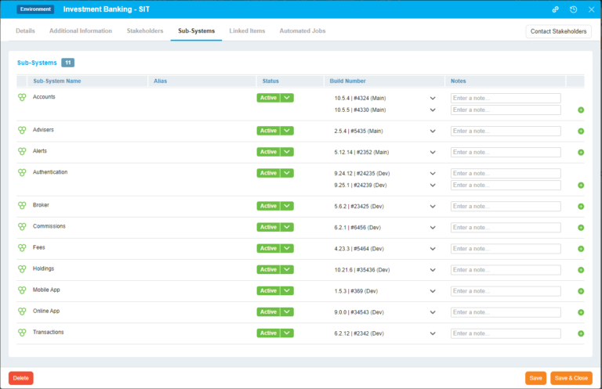Toggle the Active status button for Online App
602x389 pixels.
268,312
